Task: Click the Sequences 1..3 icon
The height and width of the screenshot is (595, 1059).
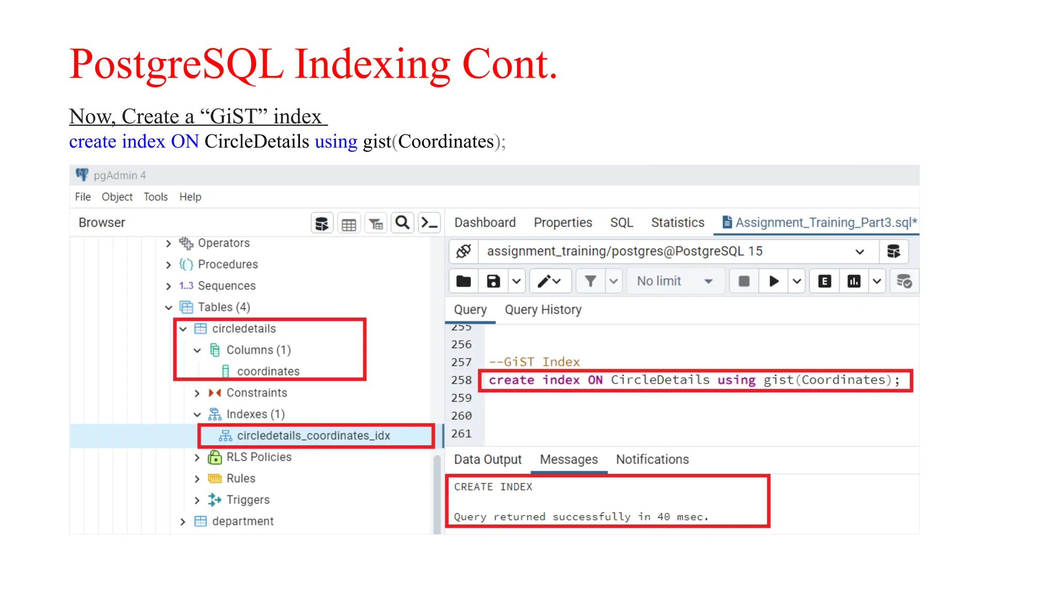Action: [186, 286]
